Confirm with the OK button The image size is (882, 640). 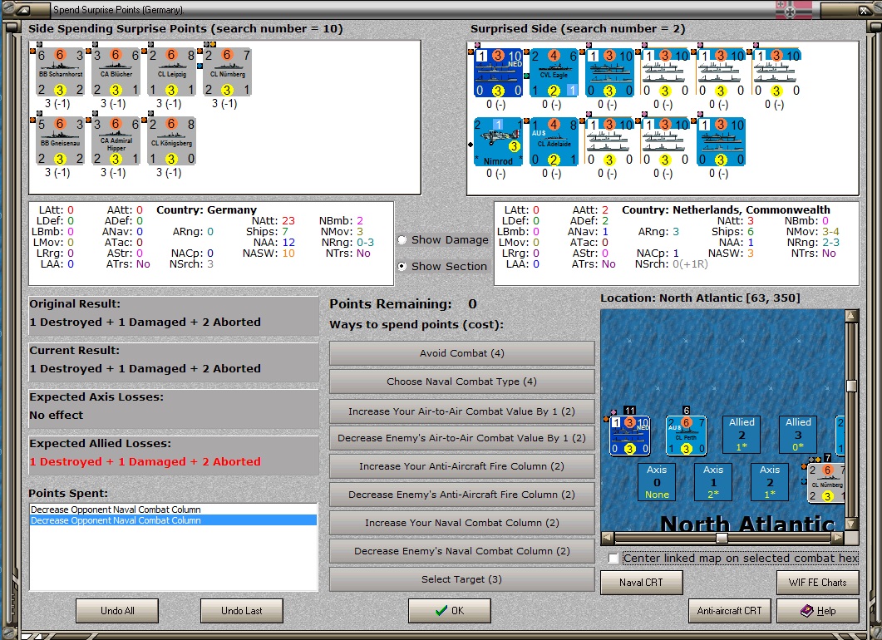tap(450, 611)
